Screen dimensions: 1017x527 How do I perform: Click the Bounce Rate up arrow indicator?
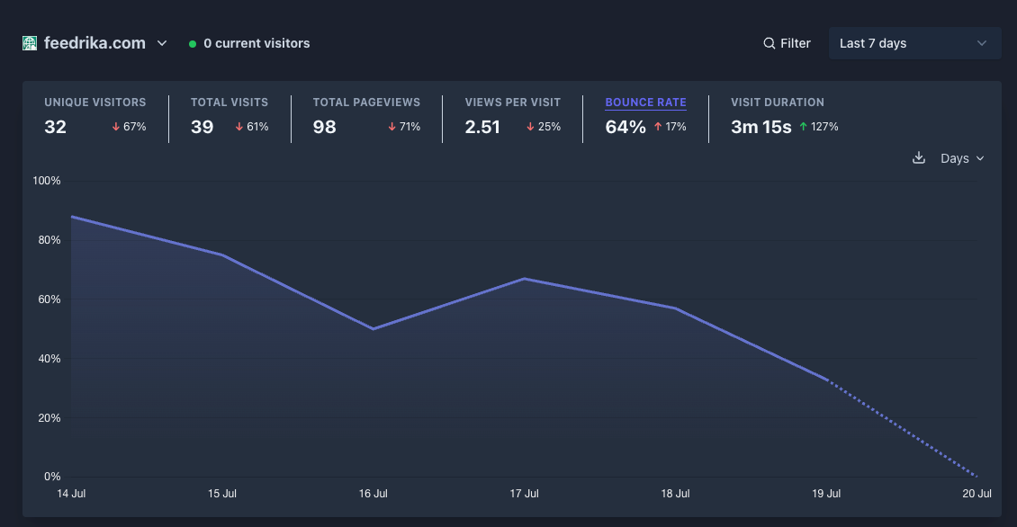658,127
